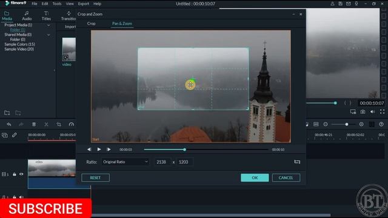
Task: Click the main preview playhead slider handle
Action: [x=335, y=103]
